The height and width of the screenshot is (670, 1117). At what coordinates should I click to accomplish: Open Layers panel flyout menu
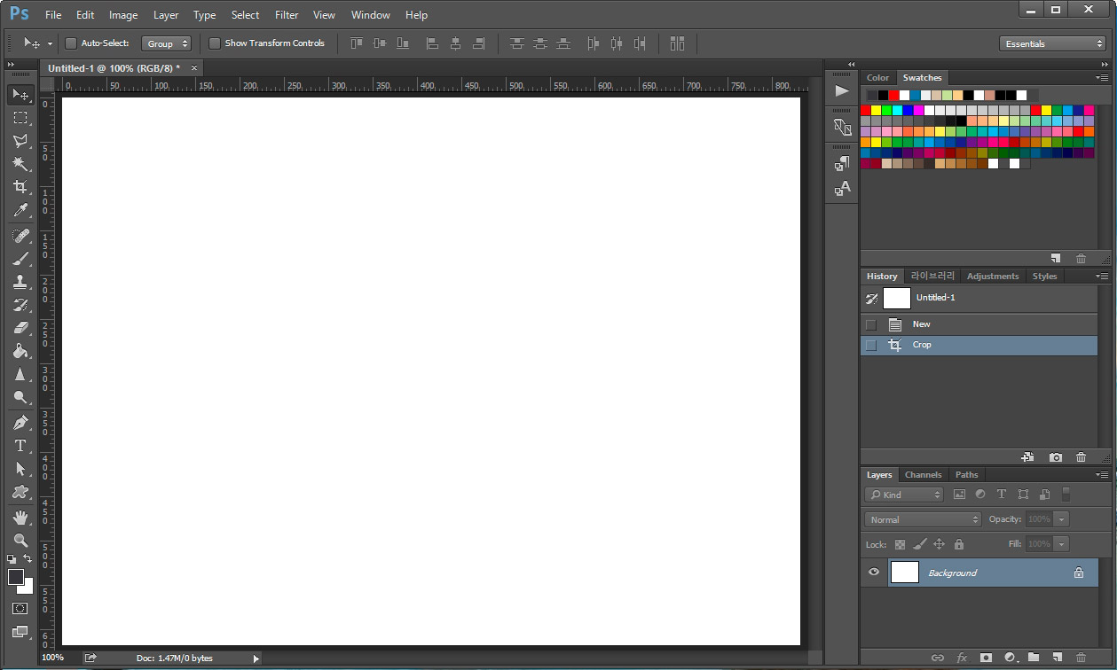[1102, 475]
